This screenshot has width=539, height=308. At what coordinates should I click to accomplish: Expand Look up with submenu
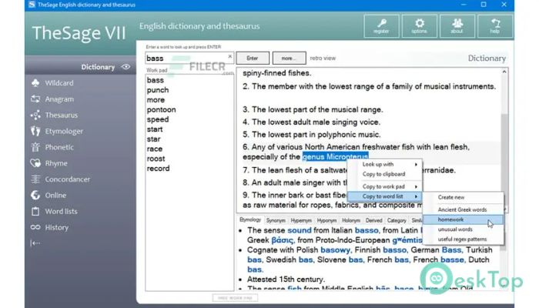(x=384, y=164)
